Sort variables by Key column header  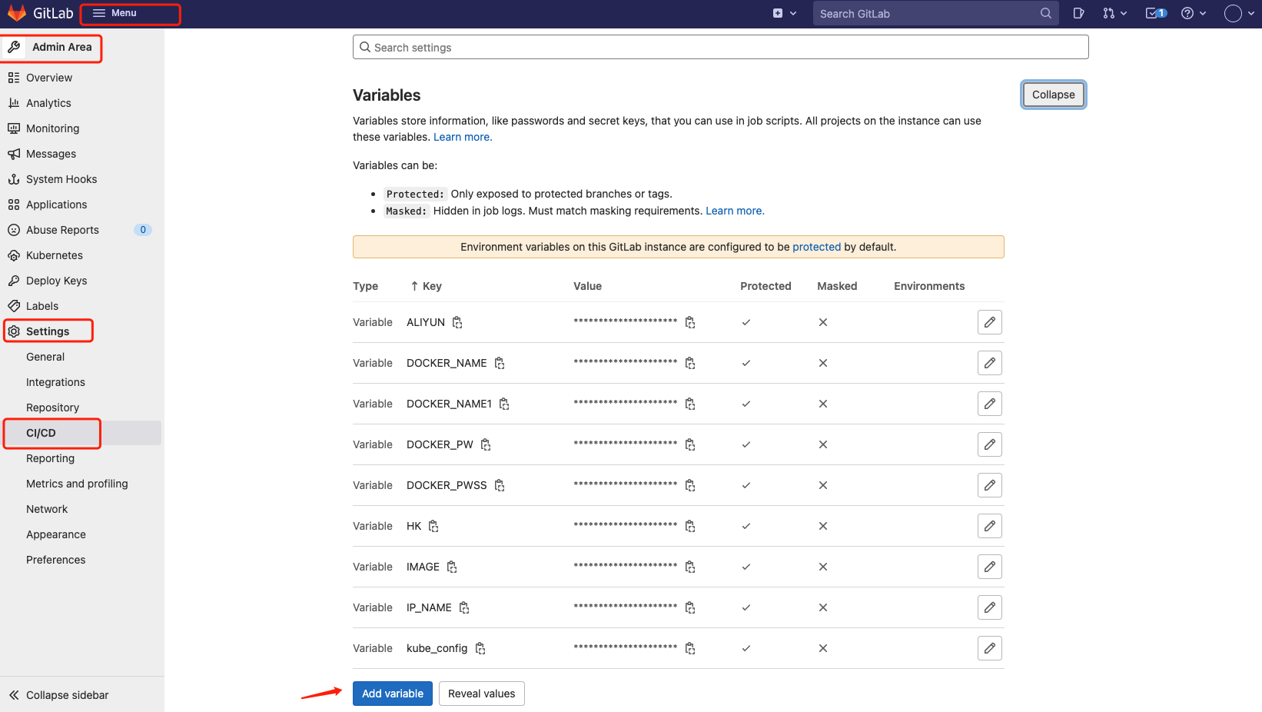pyautogui.click(x=427, y=286)
